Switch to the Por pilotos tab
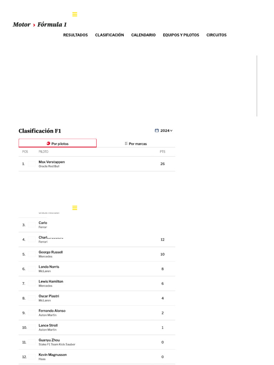274x365 pixels. 58,143
